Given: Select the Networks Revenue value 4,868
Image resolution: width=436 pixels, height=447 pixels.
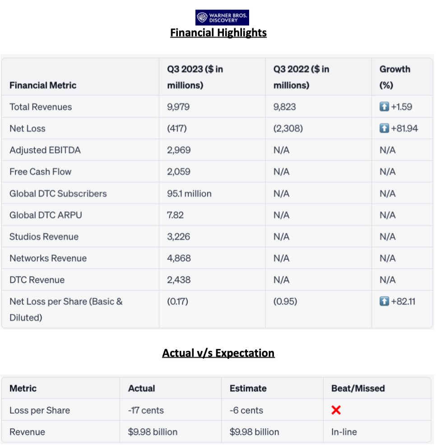Looking at the screenshot, I should (x=179, y=258).
